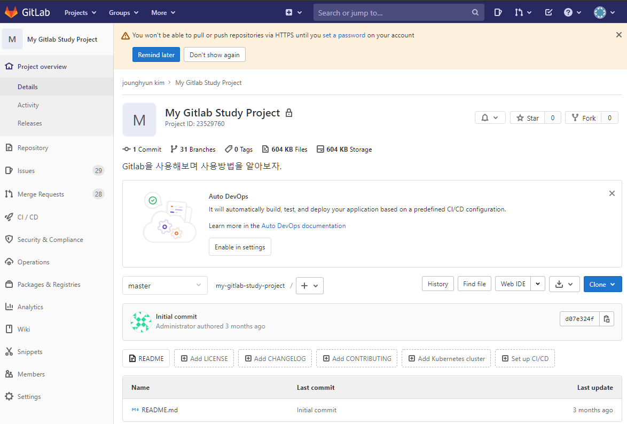The width and height of the screenshot is (627, 424).
Task: Open the notification bell dropdown
Action: tap(490, 117)
